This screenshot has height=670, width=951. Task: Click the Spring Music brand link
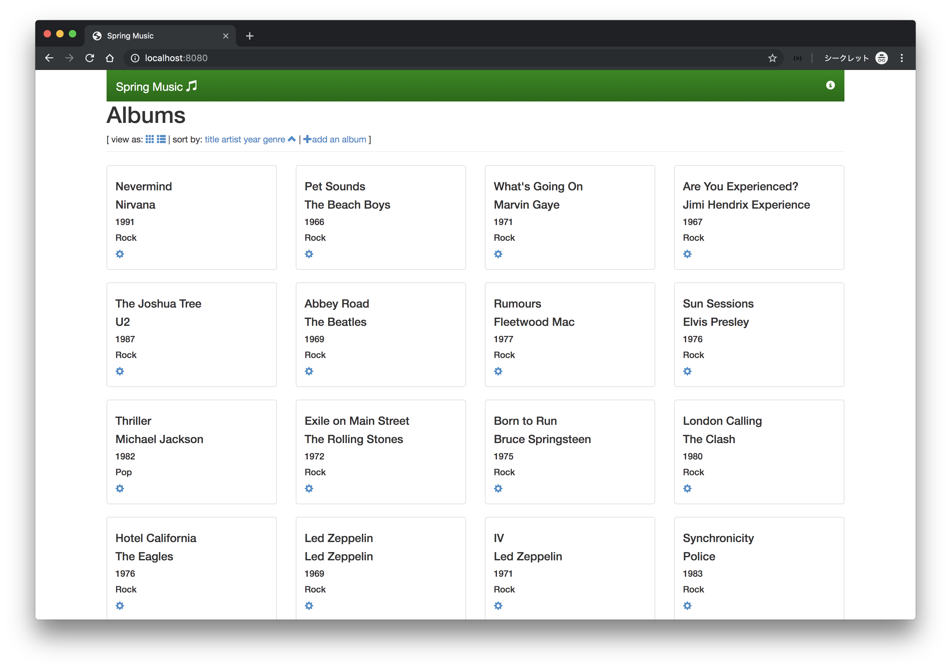click(x=156, y=87)
